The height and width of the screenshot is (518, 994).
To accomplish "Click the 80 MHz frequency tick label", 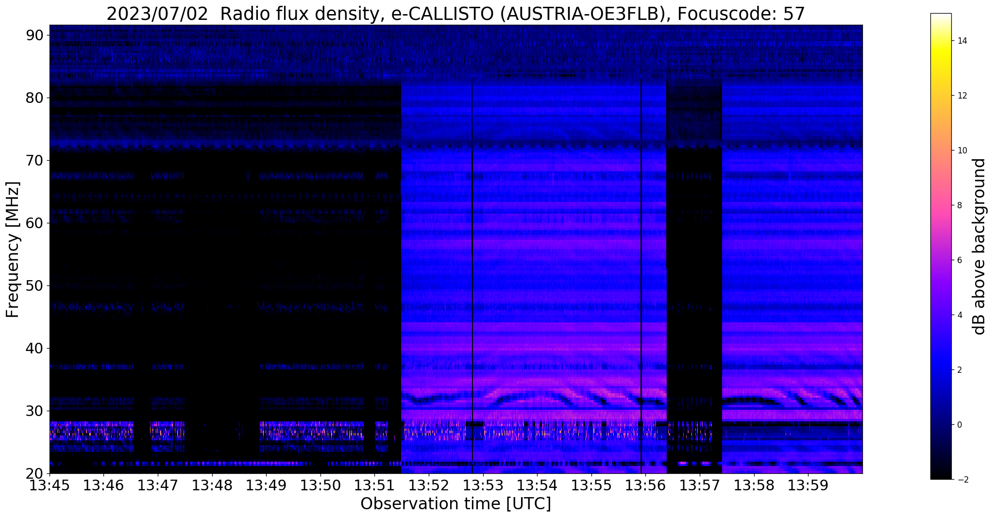I will point(35,98).
